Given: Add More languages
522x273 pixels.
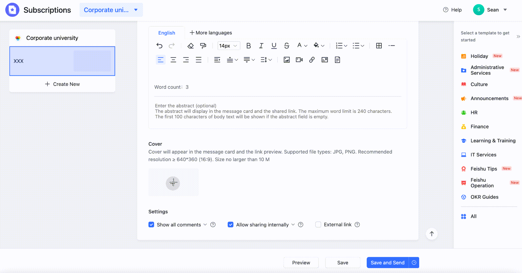Looking at the screenshot, I should tap(211, 33).
